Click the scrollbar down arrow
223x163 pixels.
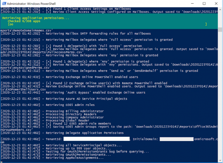221,161
